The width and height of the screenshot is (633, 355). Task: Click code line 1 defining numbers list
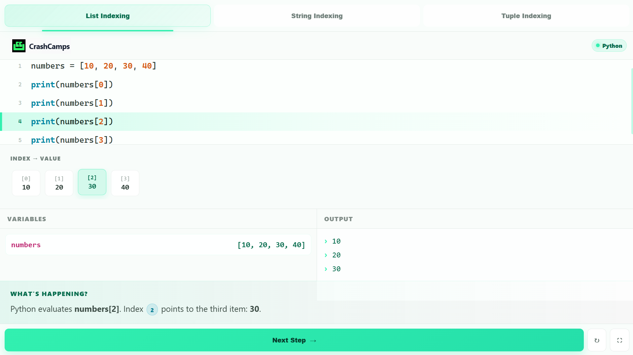93,66
